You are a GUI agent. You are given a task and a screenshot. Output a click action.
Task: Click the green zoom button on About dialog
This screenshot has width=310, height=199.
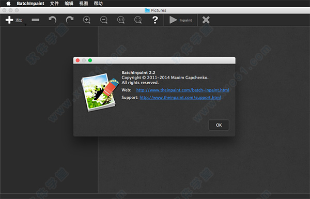pyautogui.click(x=90, y=60)
